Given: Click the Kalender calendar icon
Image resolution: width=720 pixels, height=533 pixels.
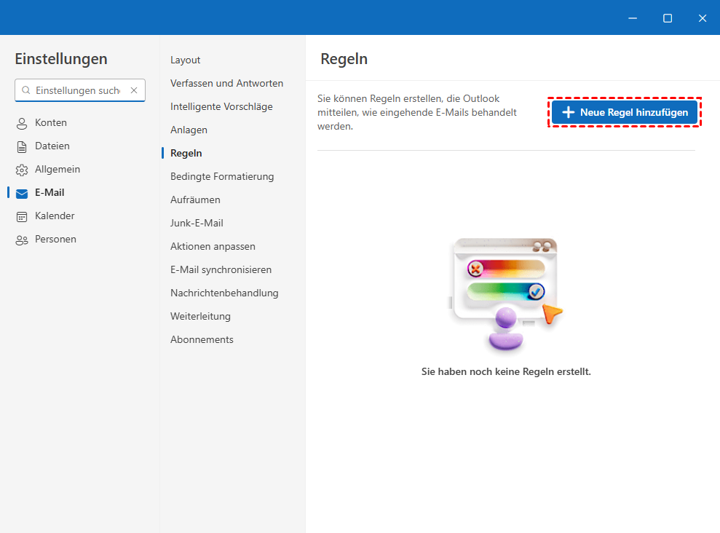Looking at the screenshot, I should coord(22,216).
